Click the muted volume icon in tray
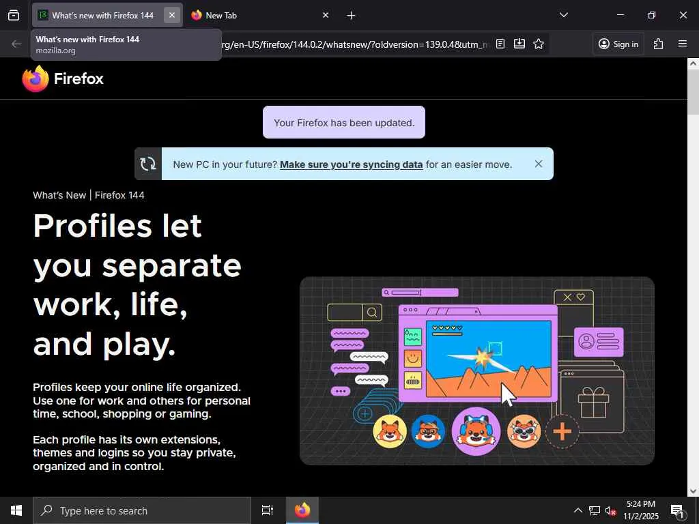Image resolution: width=699 pixels, height=524 pixels. coord(610,510)
